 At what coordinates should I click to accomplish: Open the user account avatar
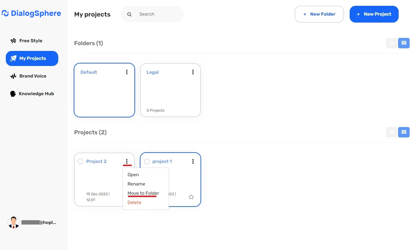click(x=14, y=222)
